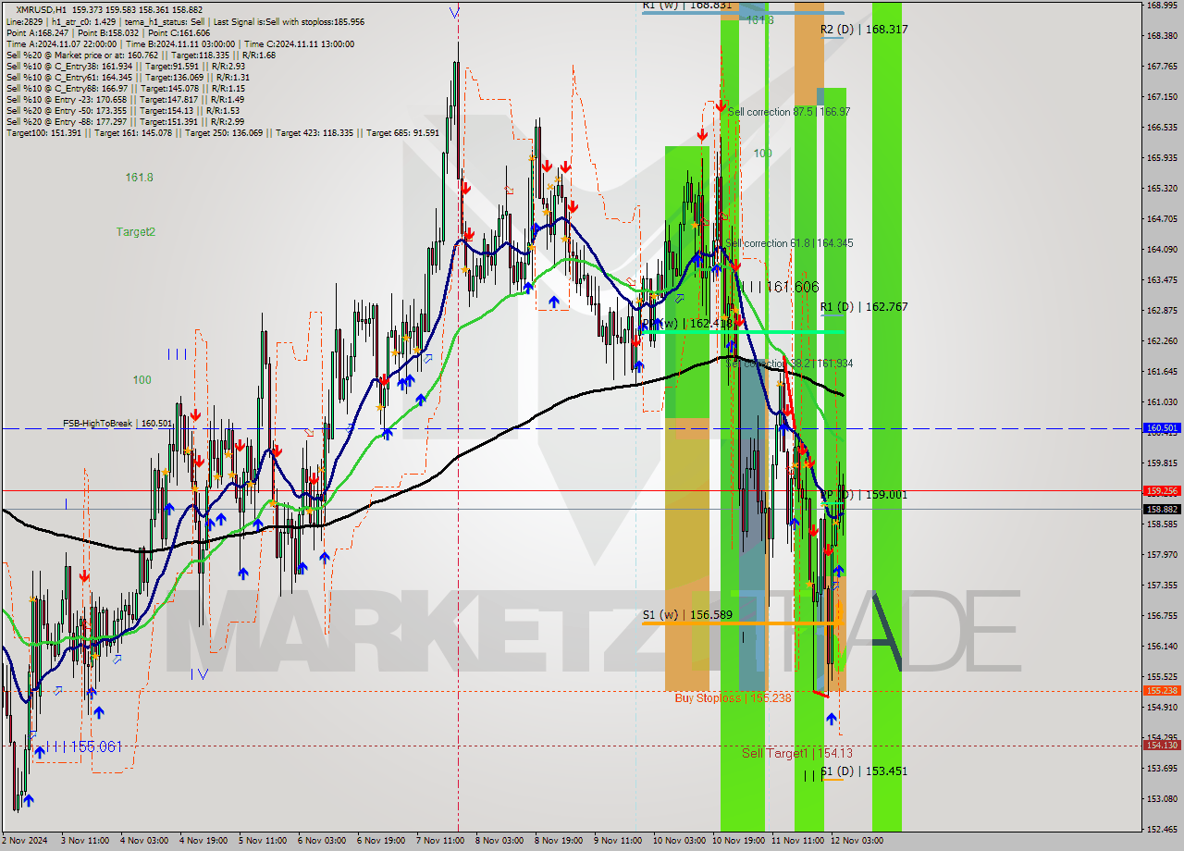
Task: Click the 155.238 stoploss tag on axis
Action: pyautogui.click(x=1162, y=690)
